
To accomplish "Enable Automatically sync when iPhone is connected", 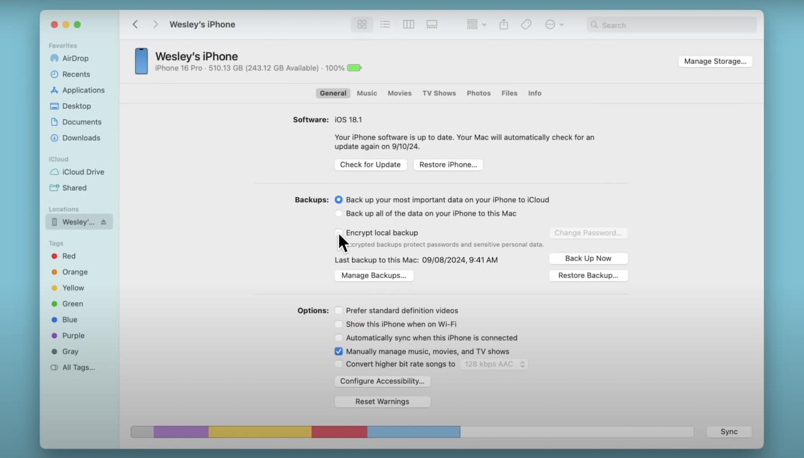I will click(x=339, y=338).
